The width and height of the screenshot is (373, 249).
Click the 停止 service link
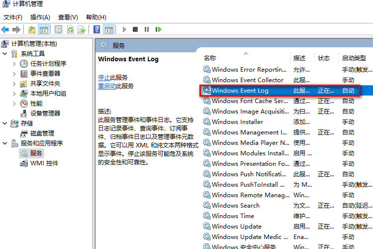(x=104, y=78)
